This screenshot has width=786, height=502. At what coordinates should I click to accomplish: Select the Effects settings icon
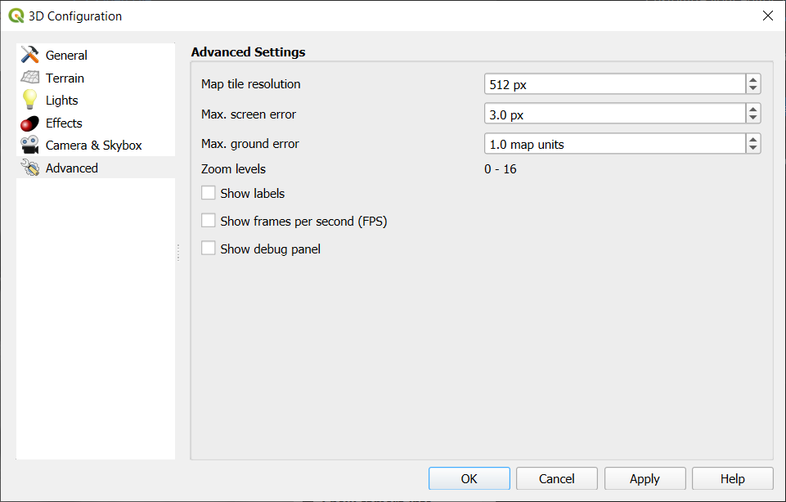(30, 123)
